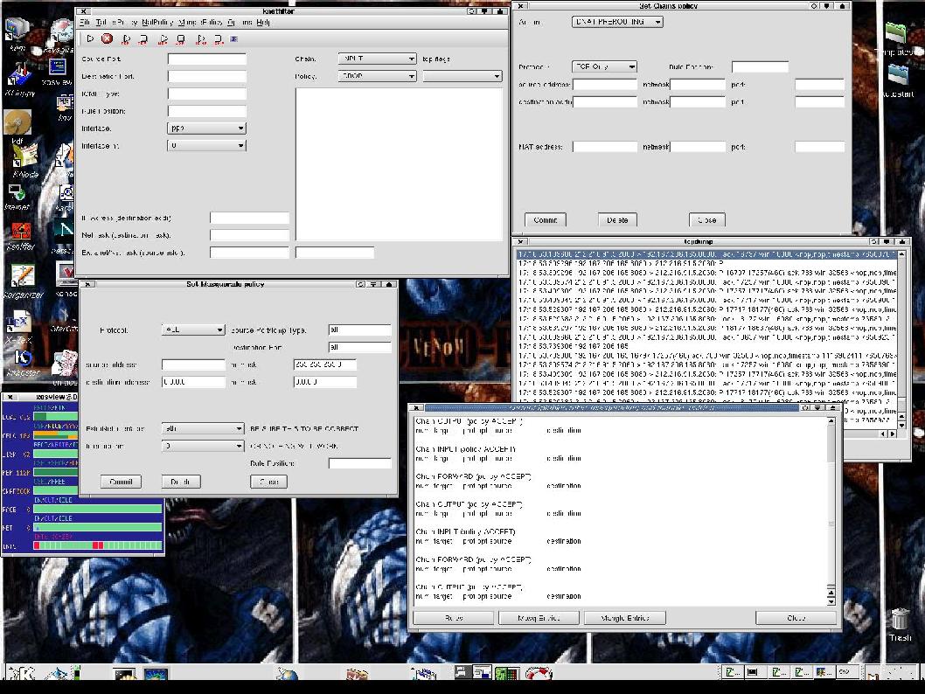
Task: Click Close button in rules listing window
Action: click(796, 618)
